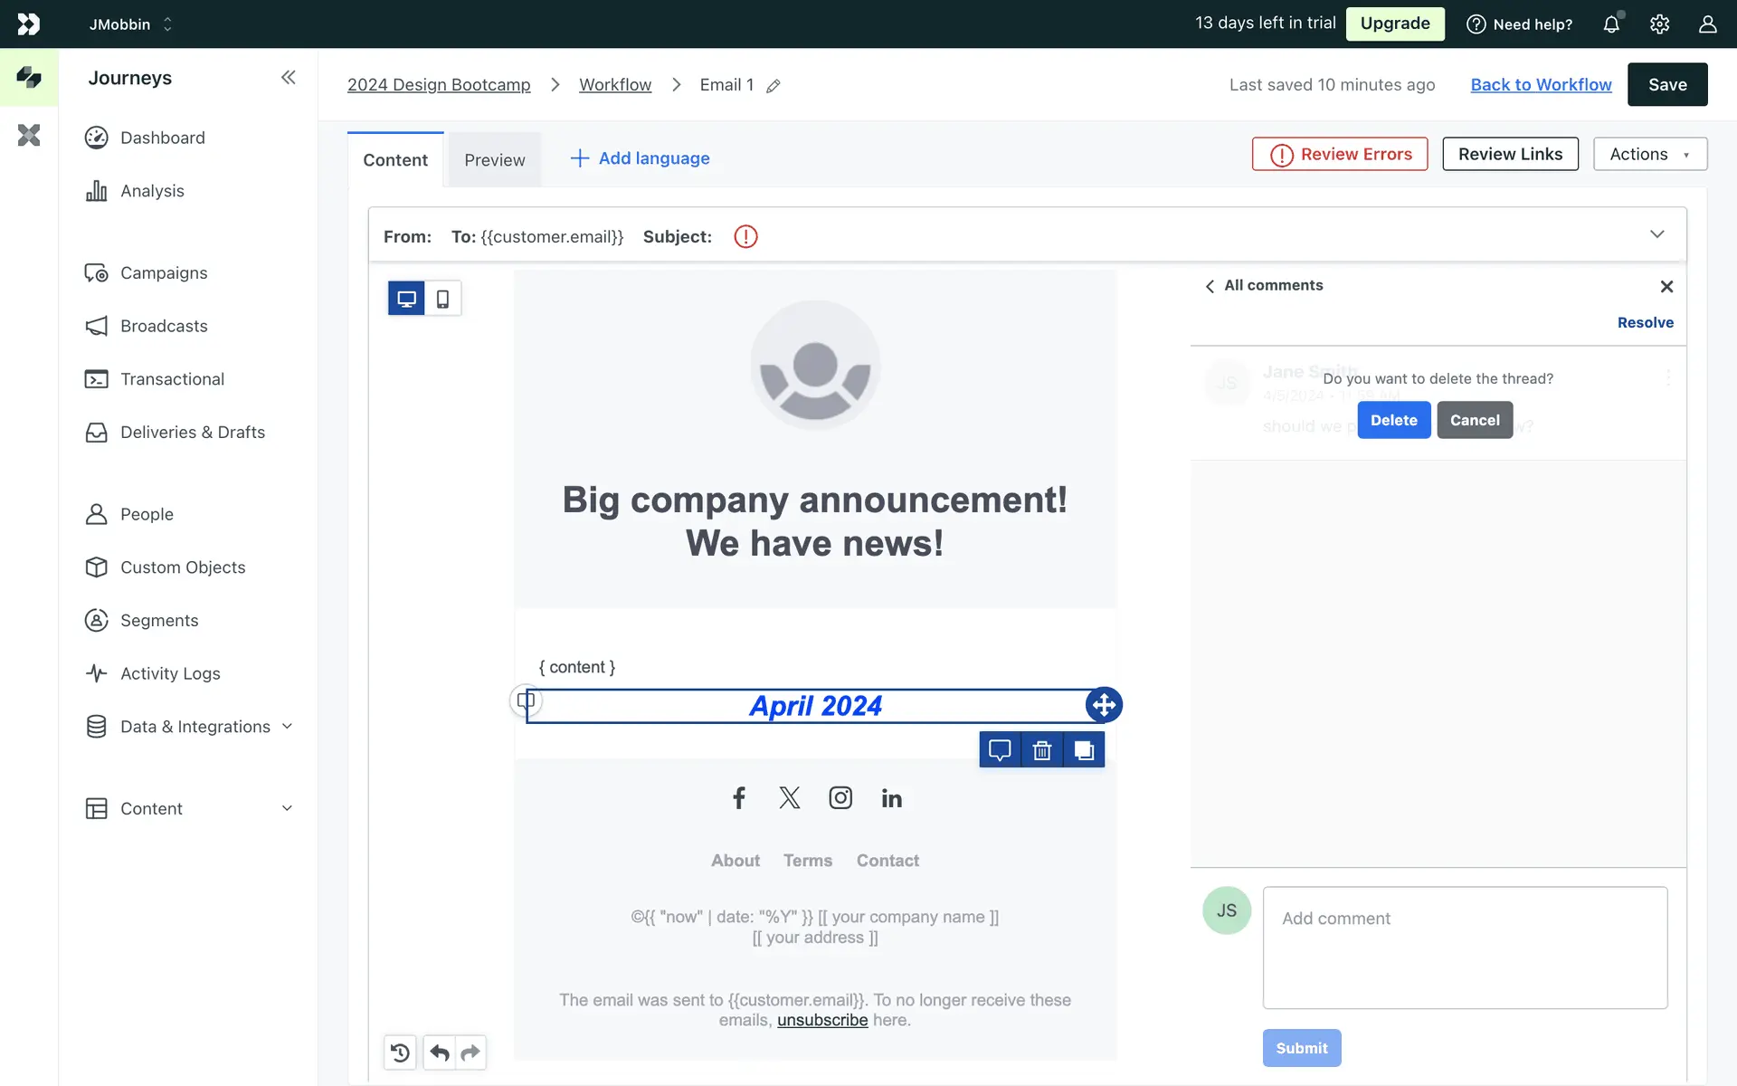
Task: Switch to desktop preview icon
Action: 406,299
